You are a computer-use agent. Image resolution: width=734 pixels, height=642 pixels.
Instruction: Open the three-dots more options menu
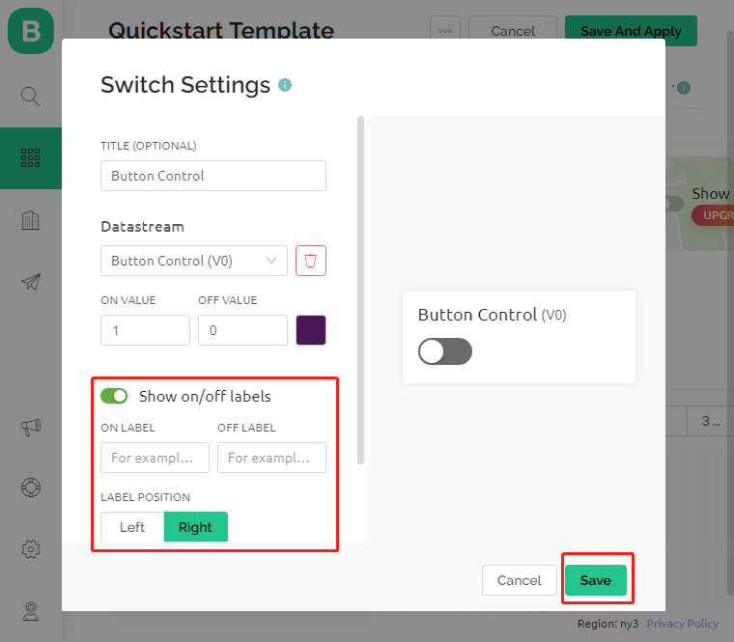point(445,31)
